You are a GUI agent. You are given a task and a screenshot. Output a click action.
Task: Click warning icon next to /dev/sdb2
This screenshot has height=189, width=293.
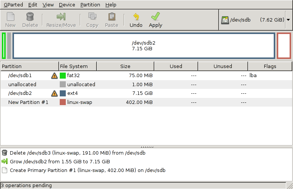[54, 93]
